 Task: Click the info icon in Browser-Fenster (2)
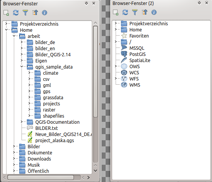154,12
